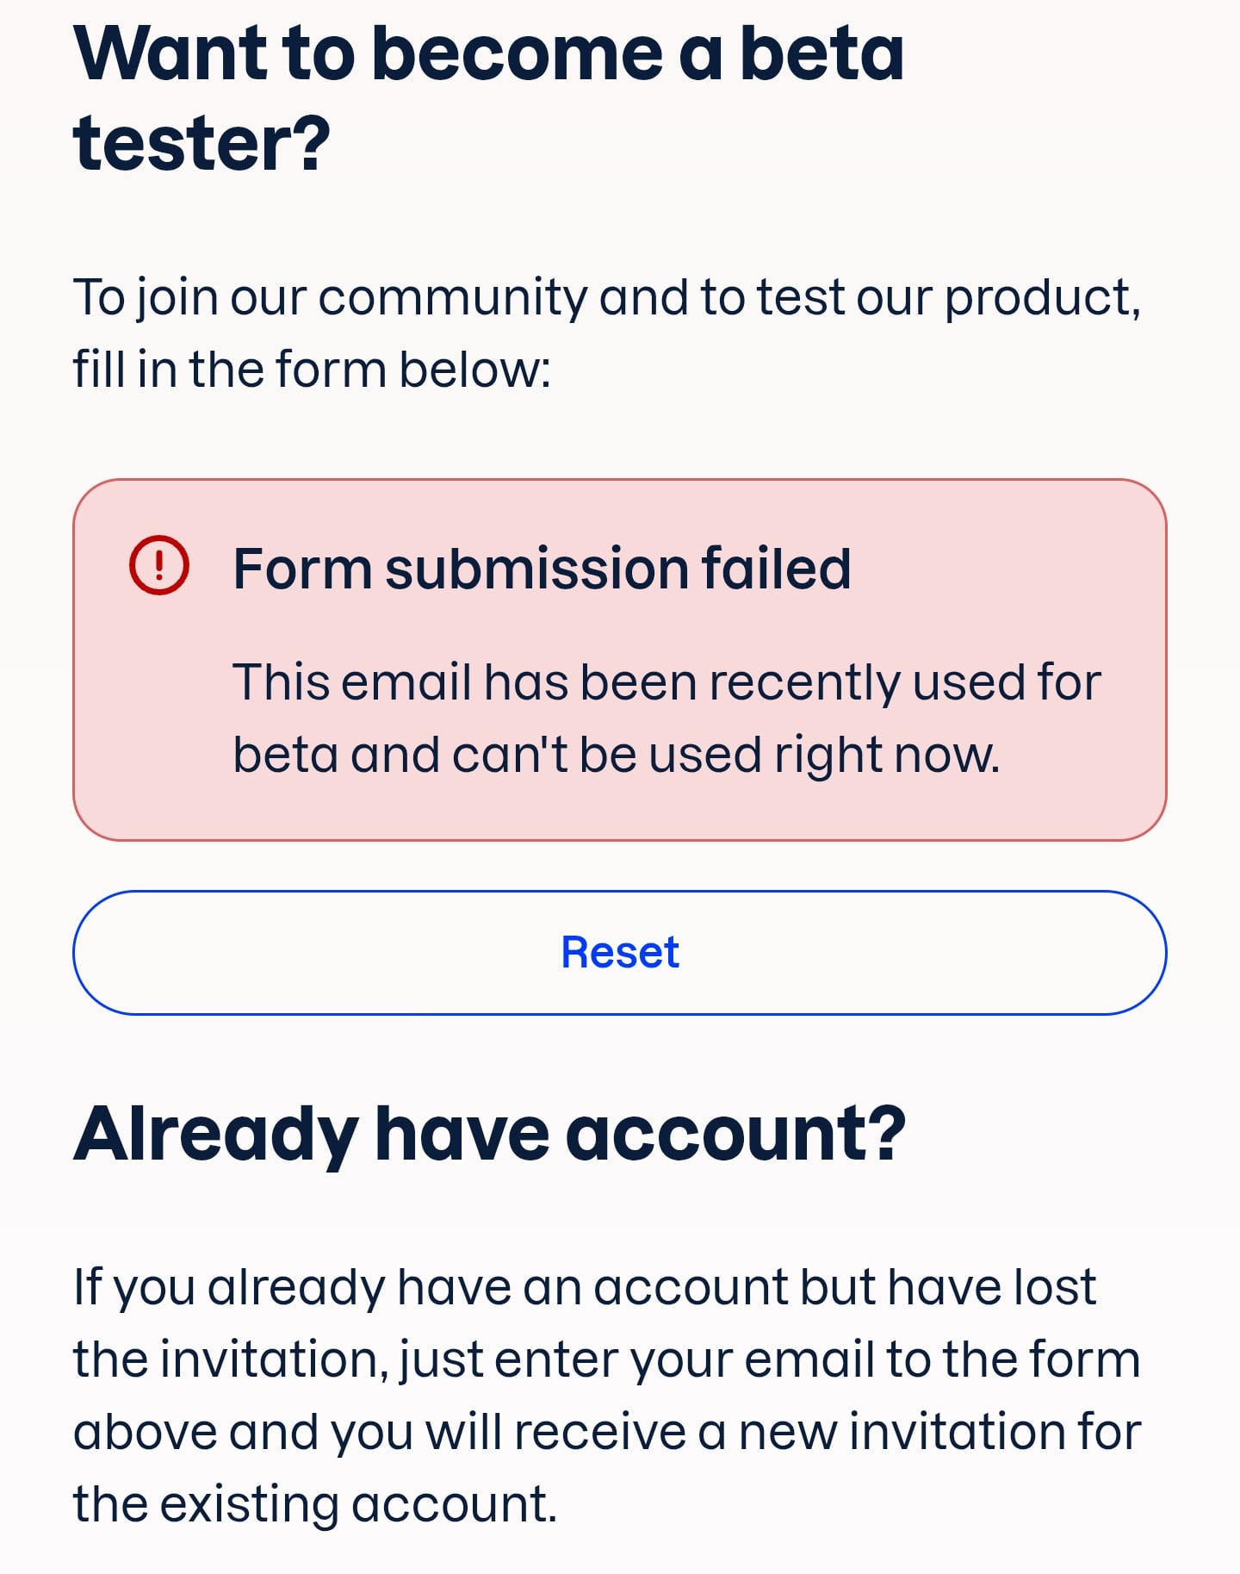Image resolution: width=1240 pixels, height=1574 pixels.
Task: Click 'If you already have an account' line
Action: coord(585,1288)
